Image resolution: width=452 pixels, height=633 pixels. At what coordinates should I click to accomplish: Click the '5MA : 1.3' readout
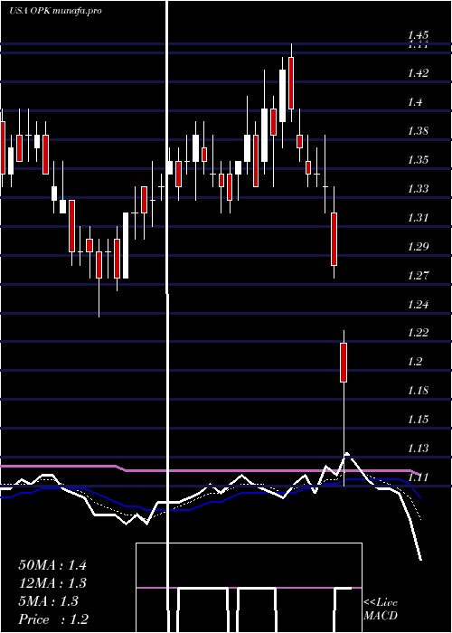click(49, 601)
